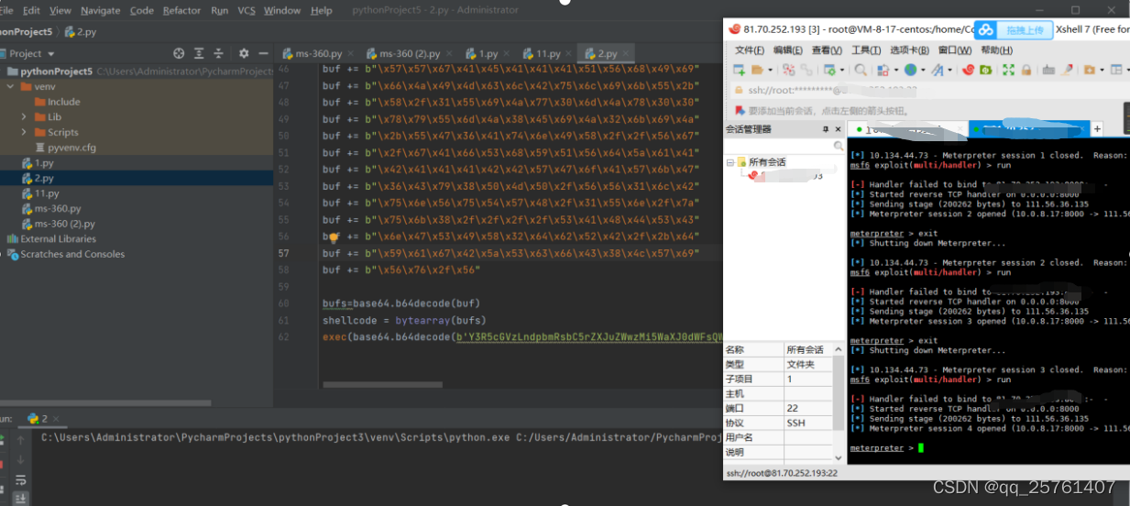Click Xshell highlight pen icon

point(1067,70)
